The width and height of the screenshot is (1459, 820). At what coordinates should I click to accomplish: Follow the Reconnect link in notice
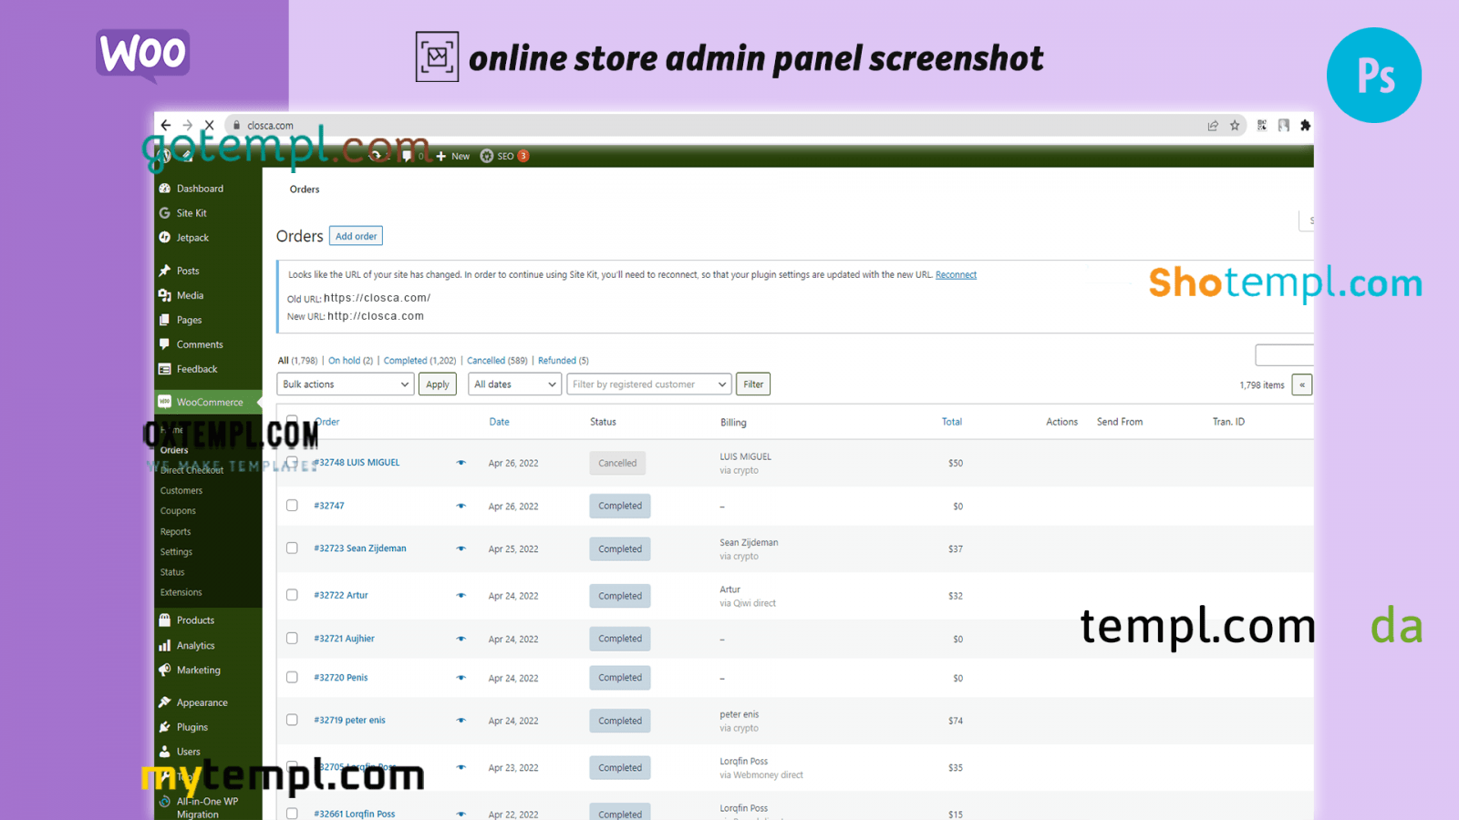(956, 275)
